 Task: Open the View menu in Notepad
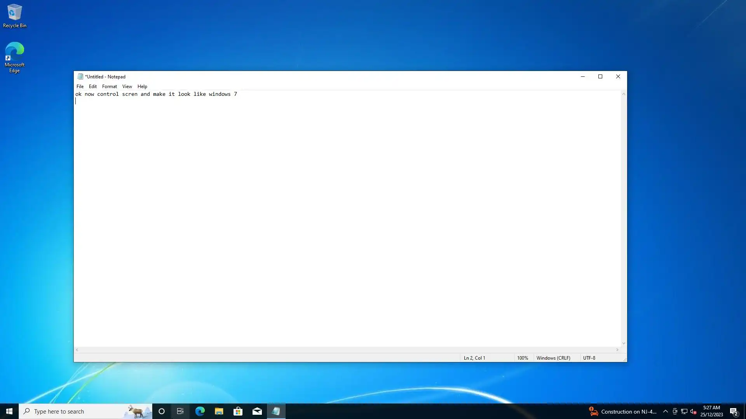click(127, 87)
